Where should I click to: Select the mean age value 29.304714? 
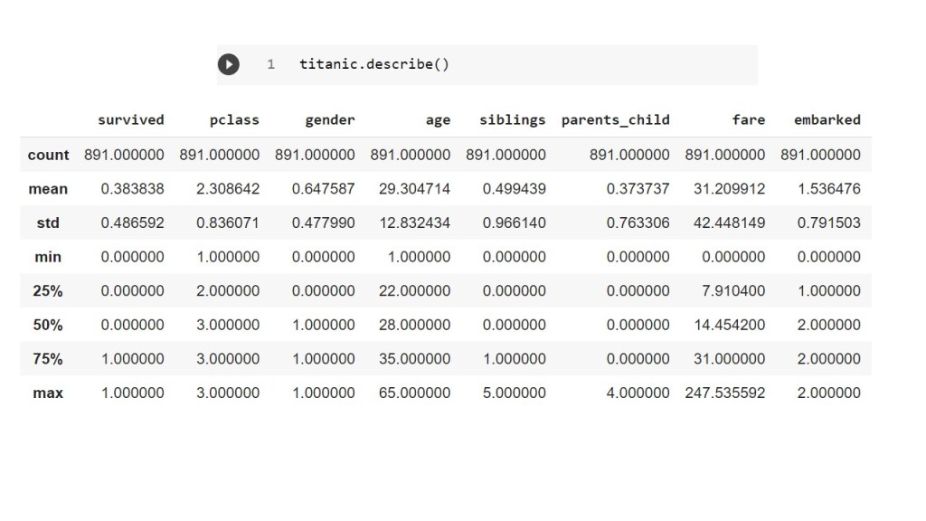(411, 189)
